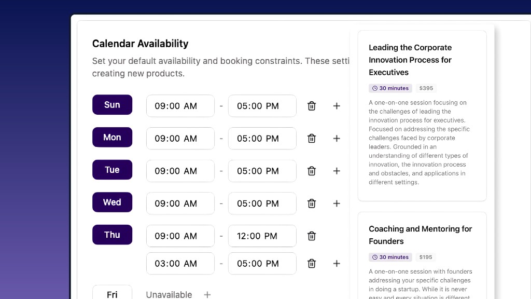Edit Tuesday start time 09:00 AM

coord(180,171)
